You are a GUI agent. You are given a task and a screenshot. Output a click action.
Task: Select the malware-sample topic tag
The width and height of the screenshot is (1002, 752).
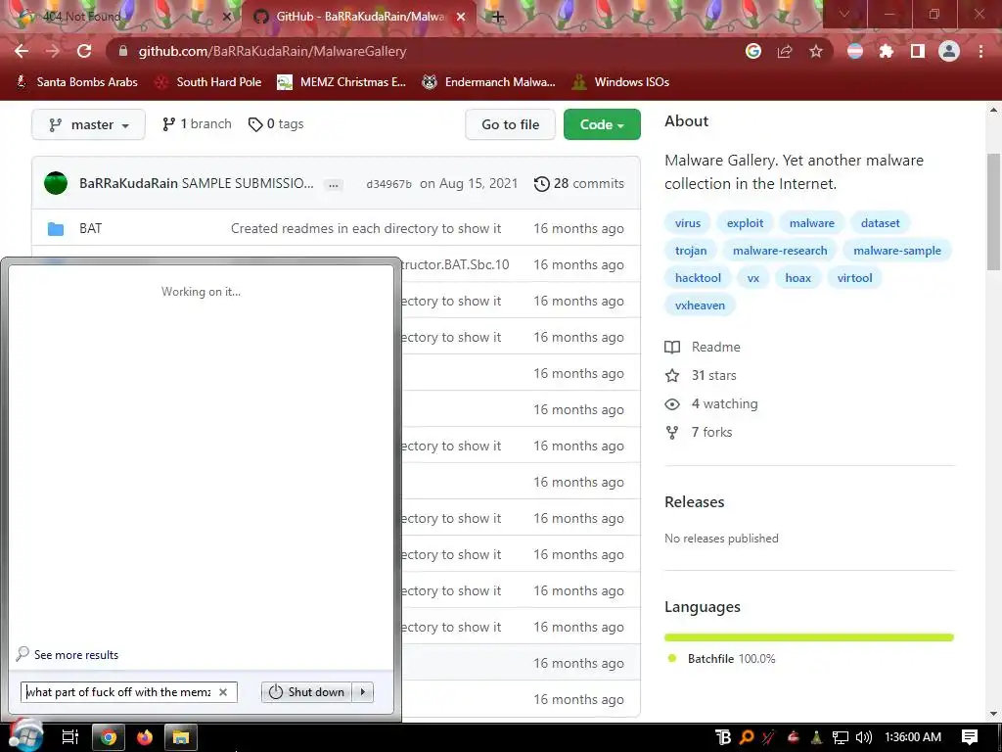(897, 251)
